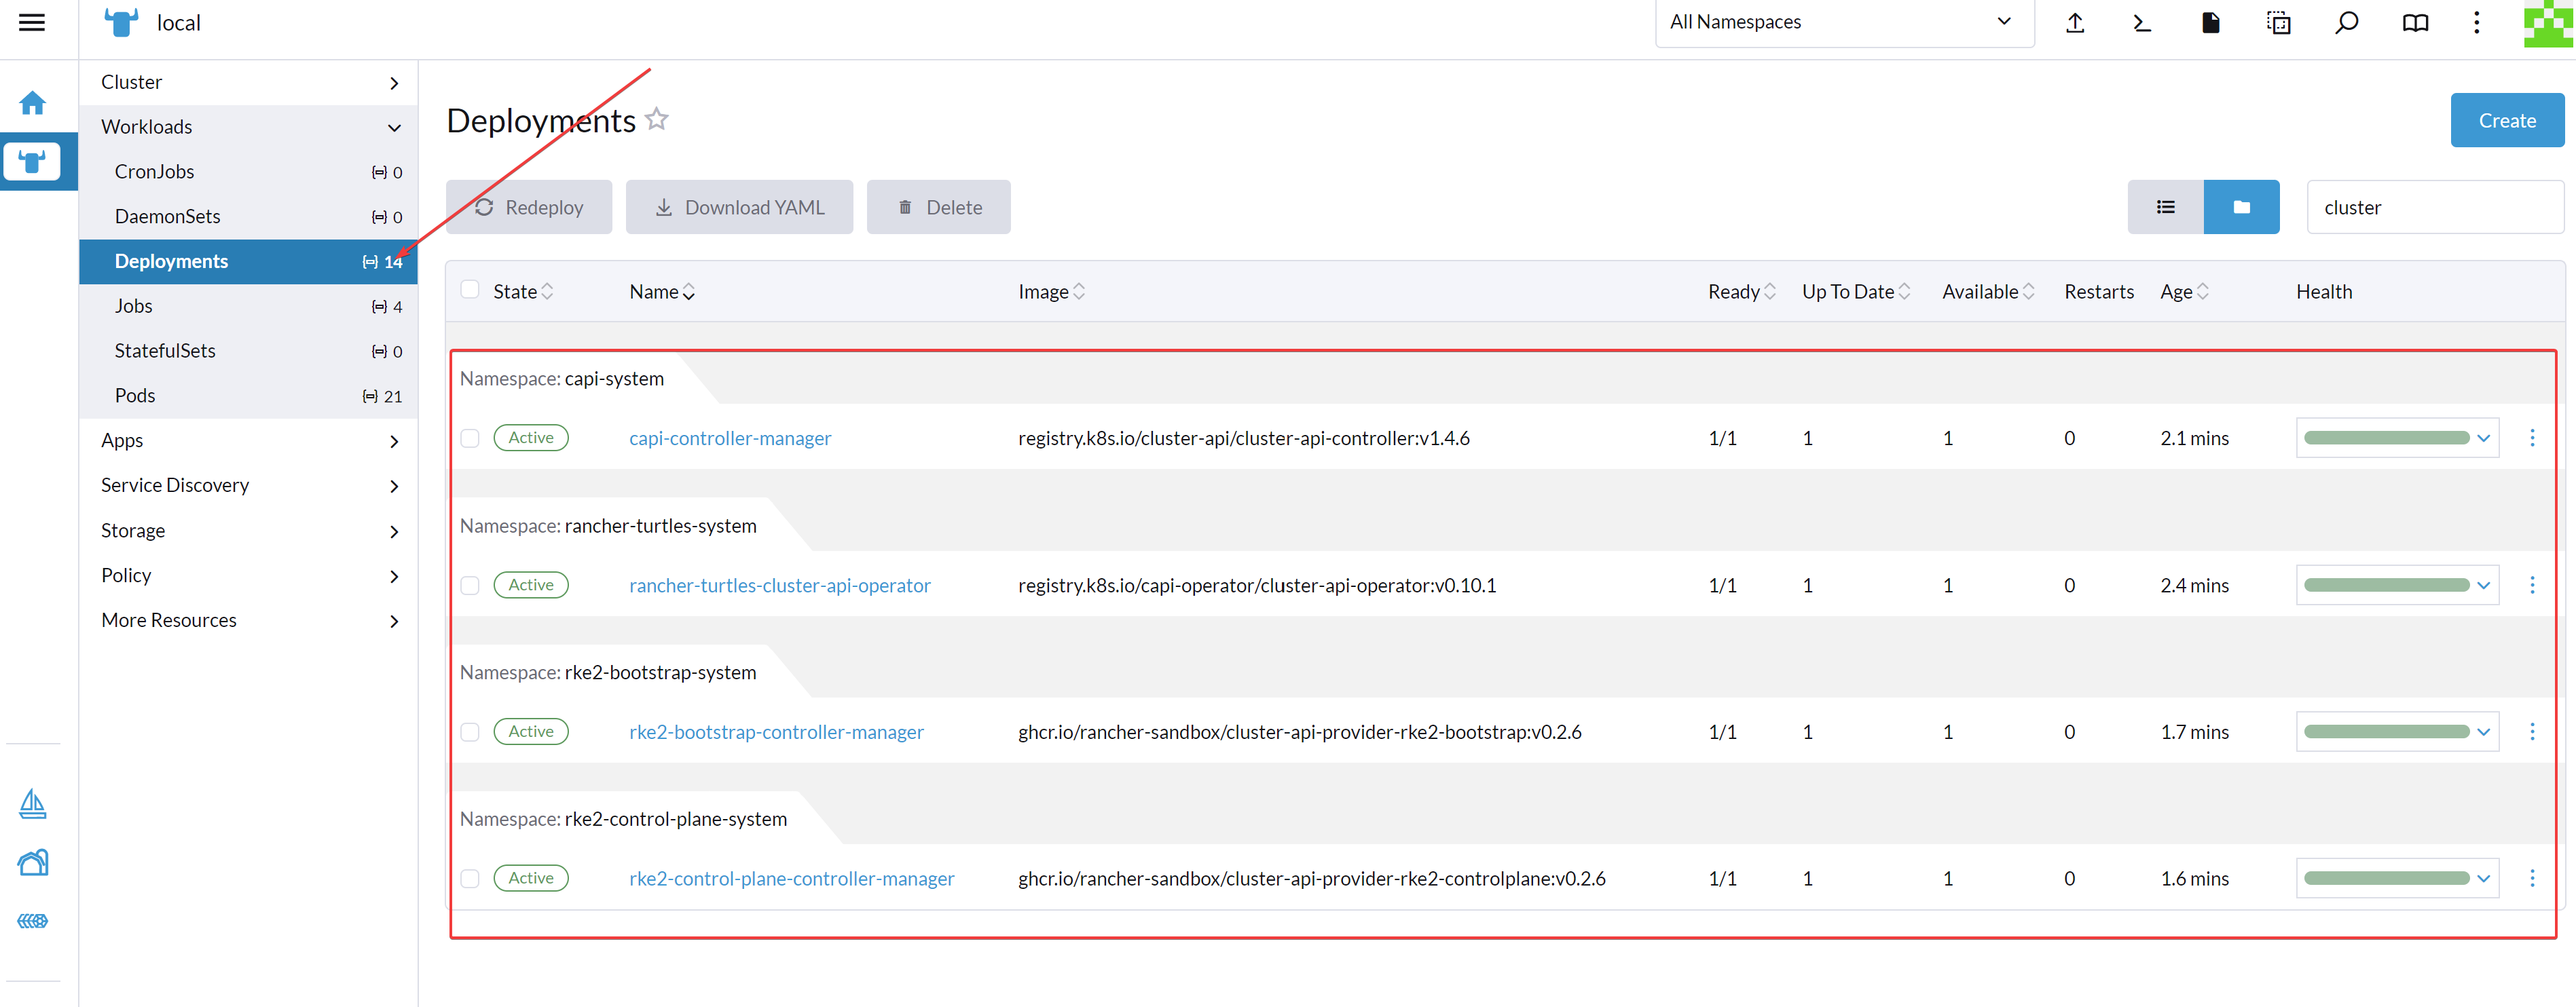
Task: Check the rancher-turtles-cluster-api-operator row checkbox
Action: tap(470, 584)
